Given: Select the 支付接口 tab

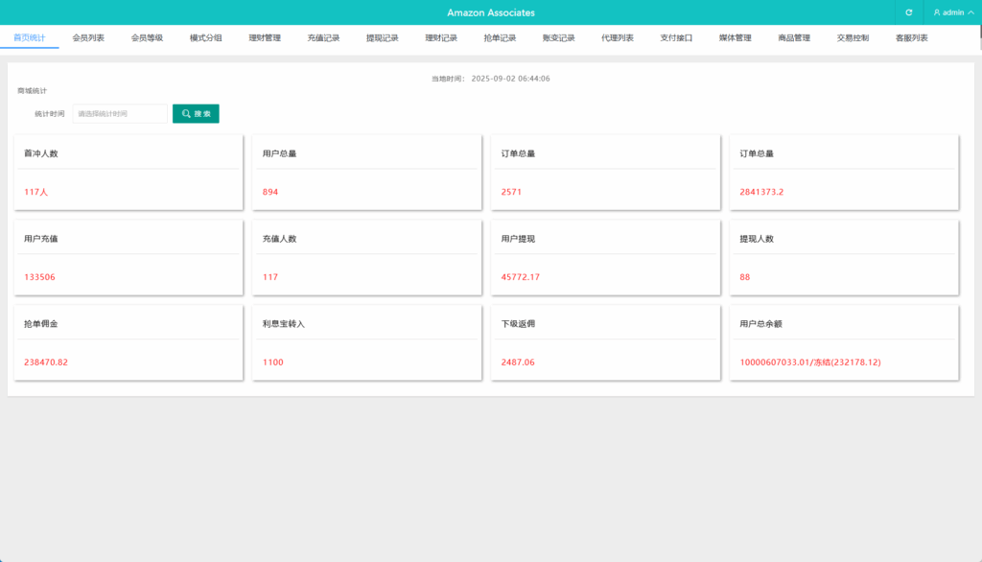Looking at the screenshot, I should tap(676, 37).
